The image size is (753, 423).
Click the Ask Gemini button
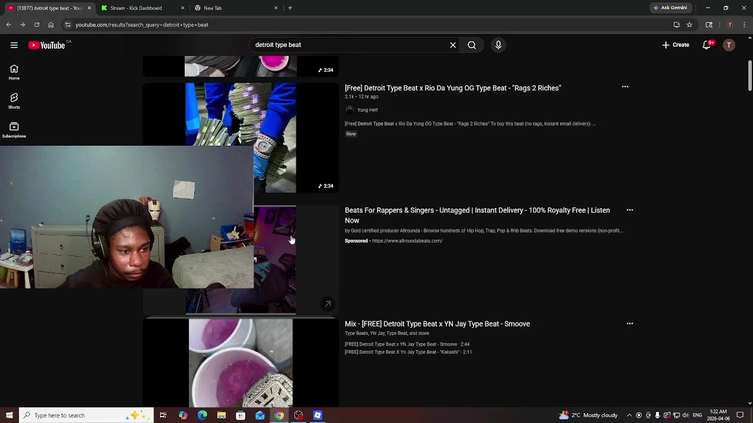click(x=670, y=8)
